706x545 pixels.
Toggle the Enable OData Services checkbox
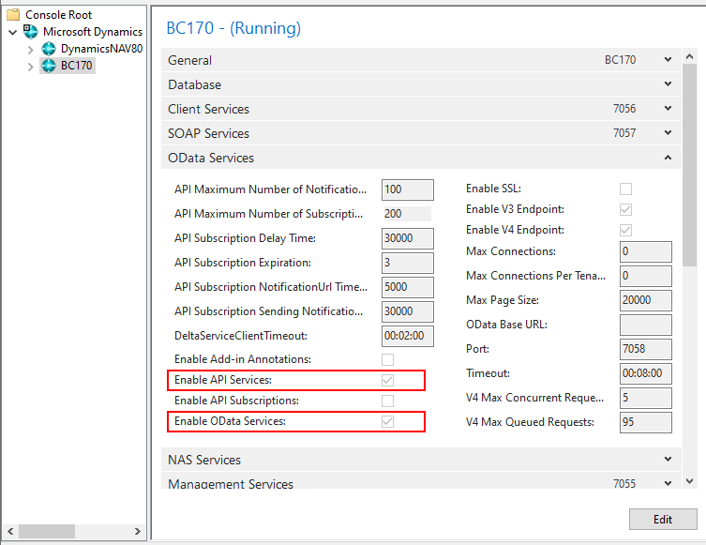pos(387,422)
